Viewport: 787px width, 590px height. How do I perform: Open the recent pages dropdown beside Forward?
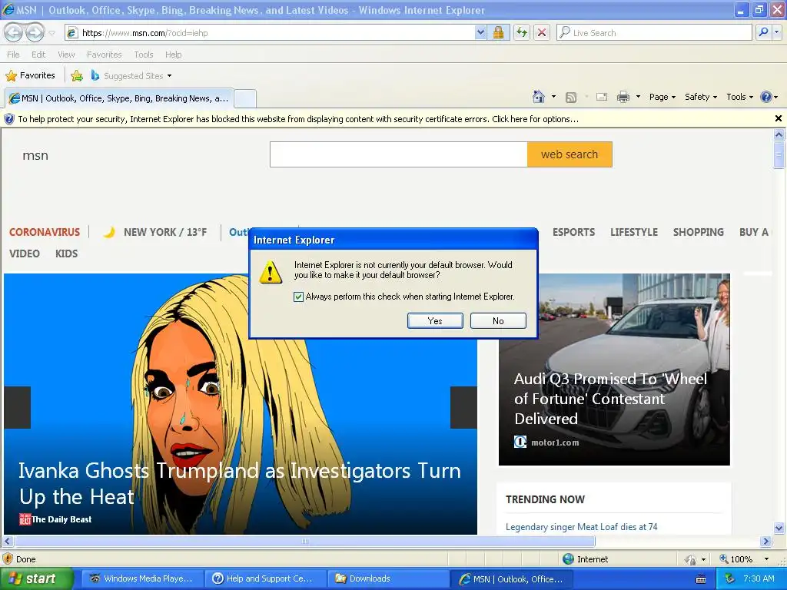coord(51,33)
